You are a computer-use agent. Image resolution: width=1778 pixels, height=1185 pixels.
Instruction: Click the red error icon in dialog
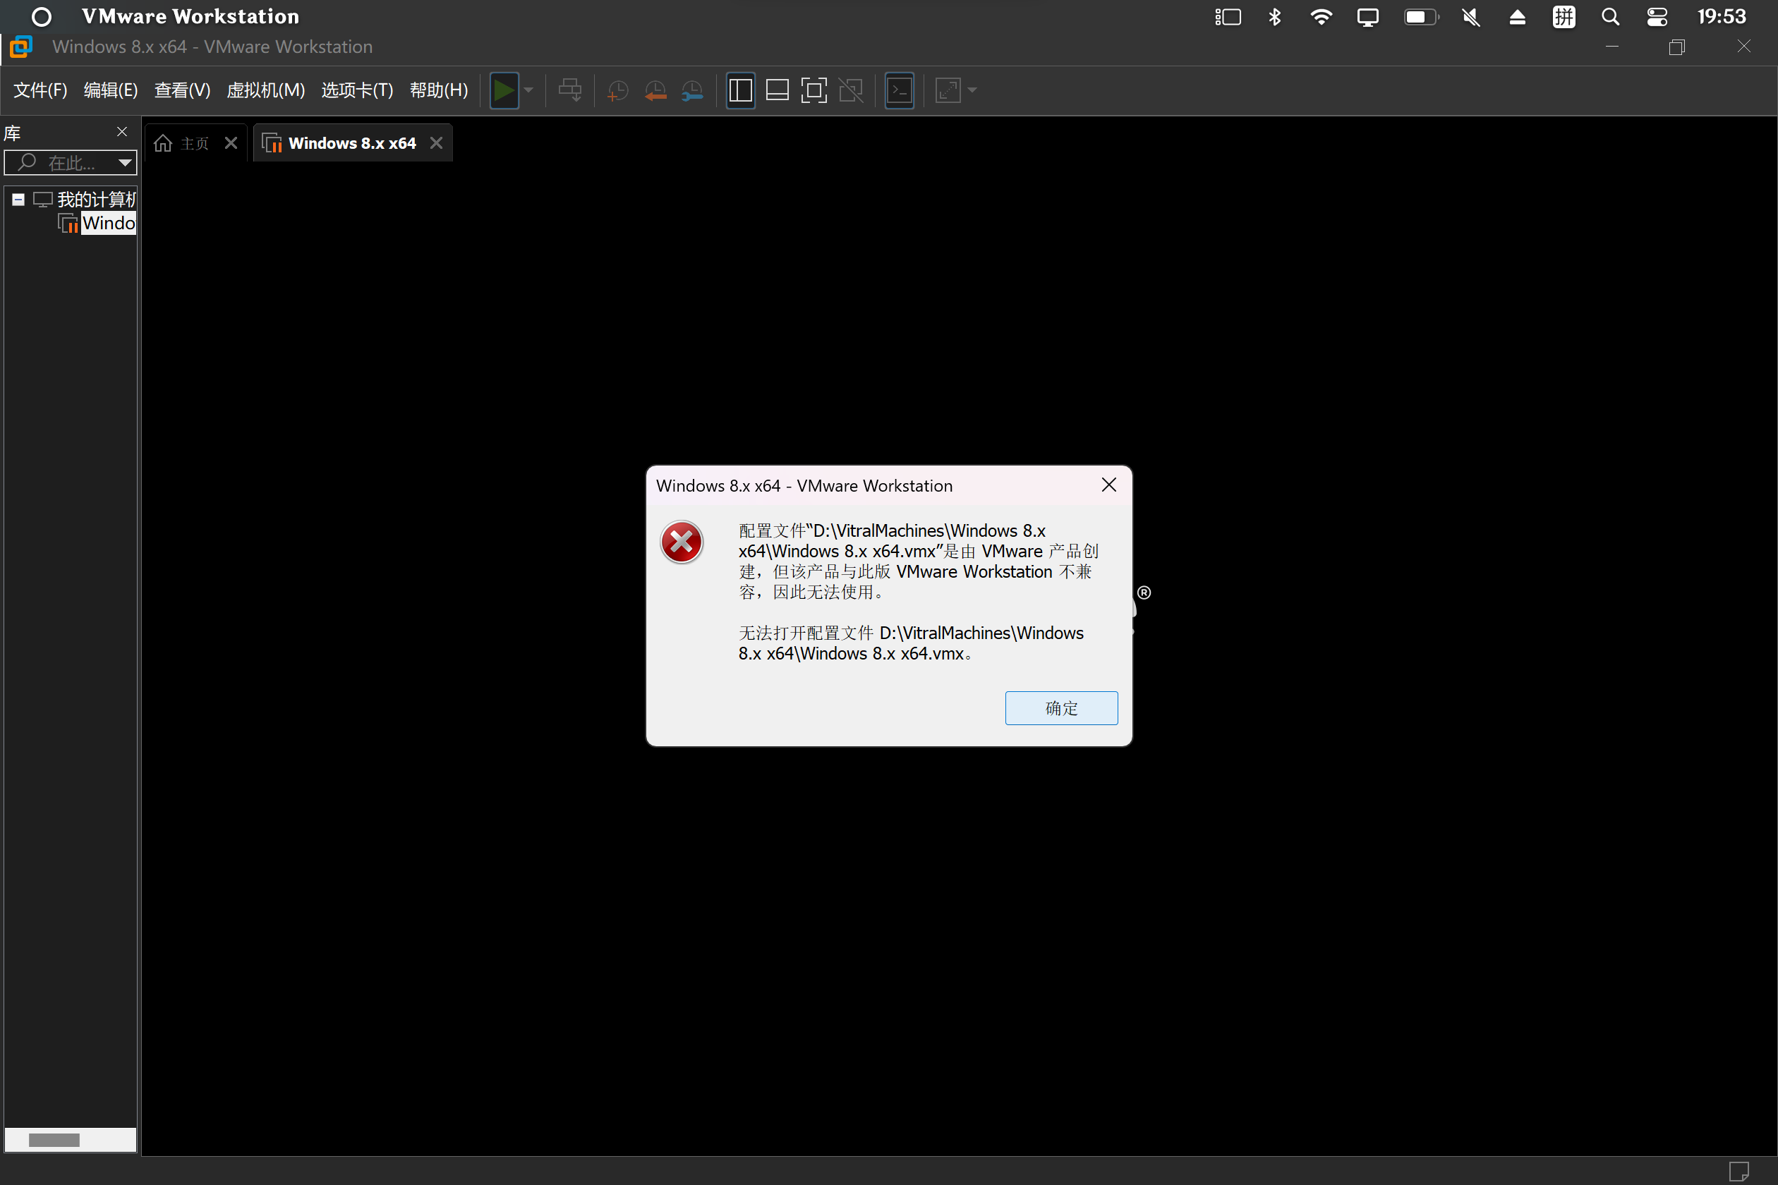point(682,542)
